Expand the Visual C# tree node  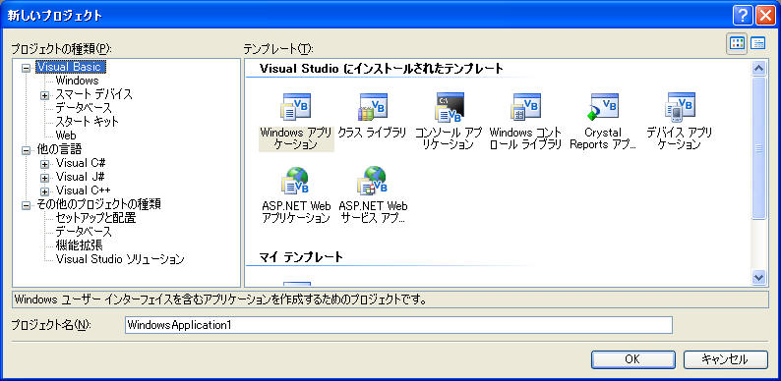[x=45, y=163]
